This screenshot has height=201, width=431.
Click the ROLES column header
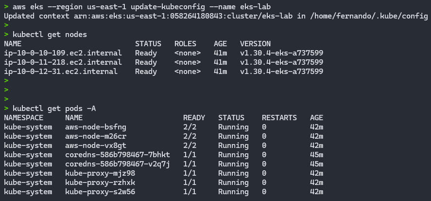(x=185, y=44)
